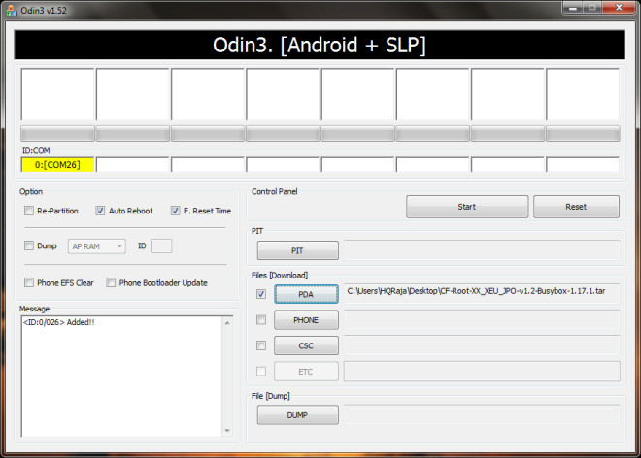641x458 pixels.
Task: Tick the PHONE file checkbox
Action: click(x=261, y=320)
